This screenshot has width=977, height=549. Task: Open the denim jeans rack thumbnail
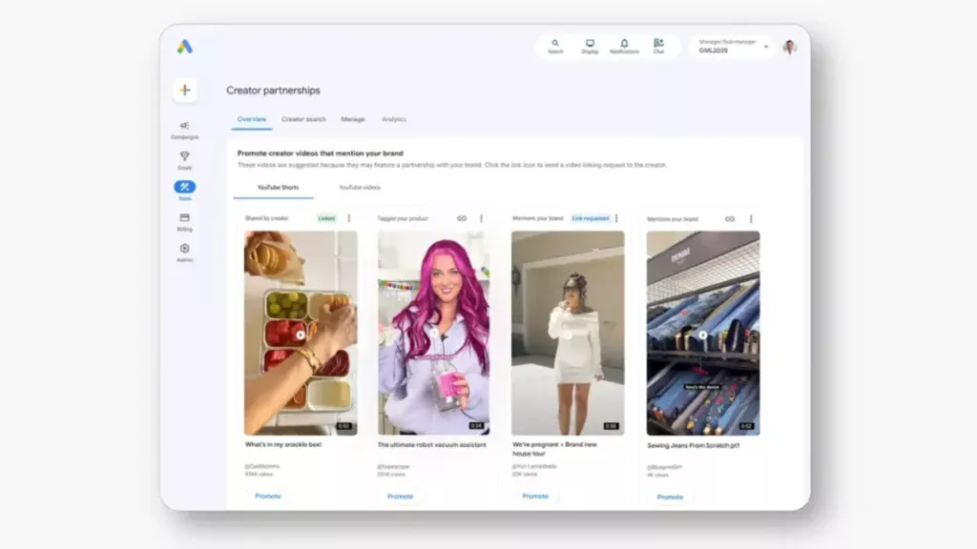pos(703,333)
